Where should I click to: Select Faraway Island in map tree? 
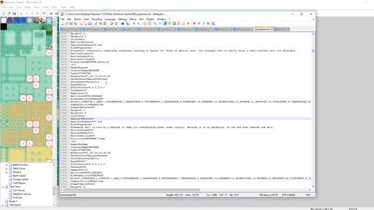[20, 179]
